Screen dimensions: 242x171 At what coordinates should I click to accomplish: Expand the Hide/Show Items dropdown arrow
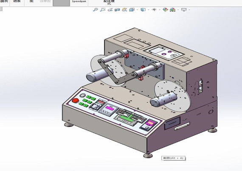[160, 10]
